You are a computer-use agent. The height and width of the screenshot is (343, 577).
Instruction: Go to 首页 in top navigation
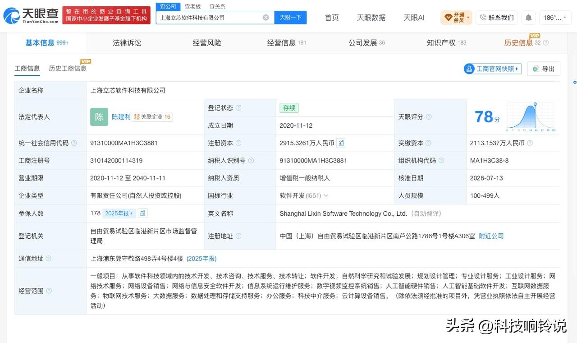pyautogui.click(x=332, y=18)
